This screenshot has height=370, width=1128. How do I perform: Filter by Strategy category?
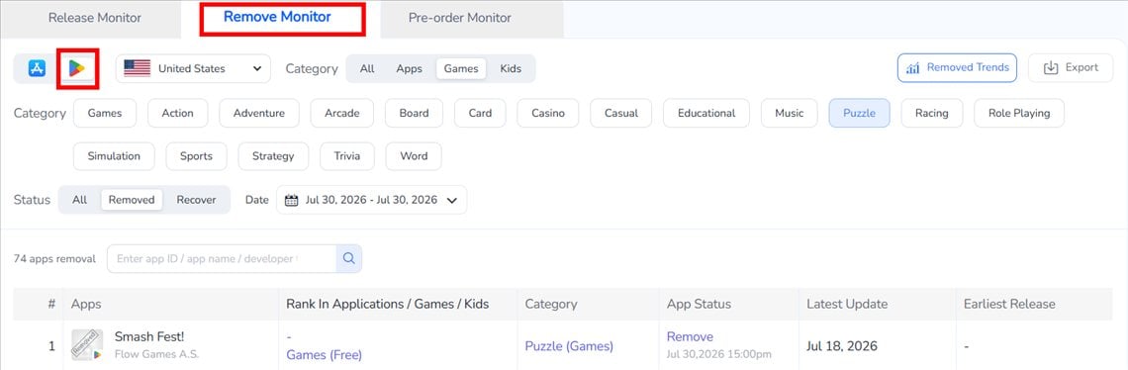pos(273,156)
